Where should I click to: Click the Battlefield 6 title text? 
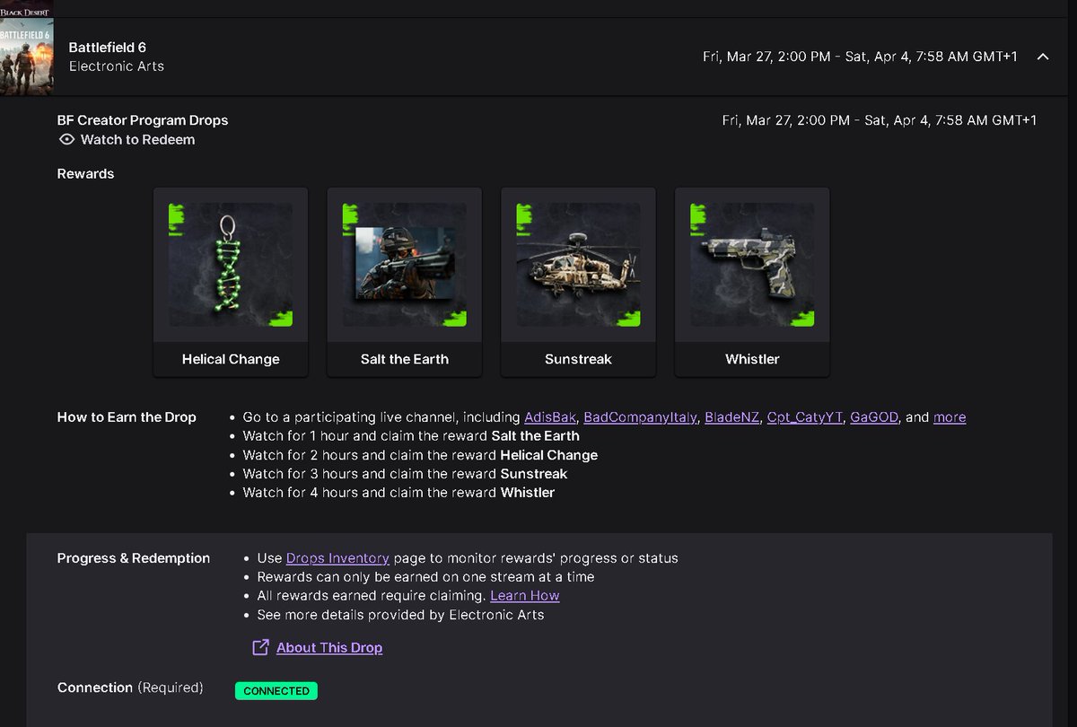click(108, 48)
